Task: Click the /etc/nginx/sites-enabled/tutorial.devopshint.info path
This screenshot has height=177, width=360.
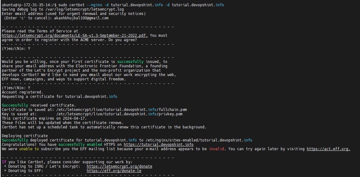Action: click(x=199, y=140)
